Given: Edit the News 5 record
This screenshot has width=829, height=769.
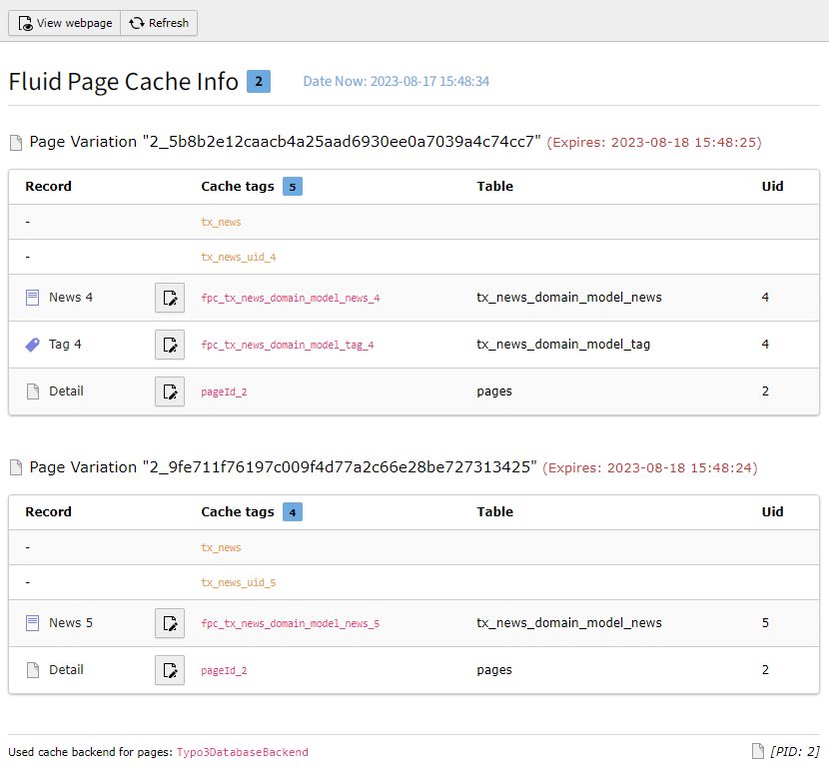Looking at the screenshot, I should pyautogui.click(x=170, y=623).
